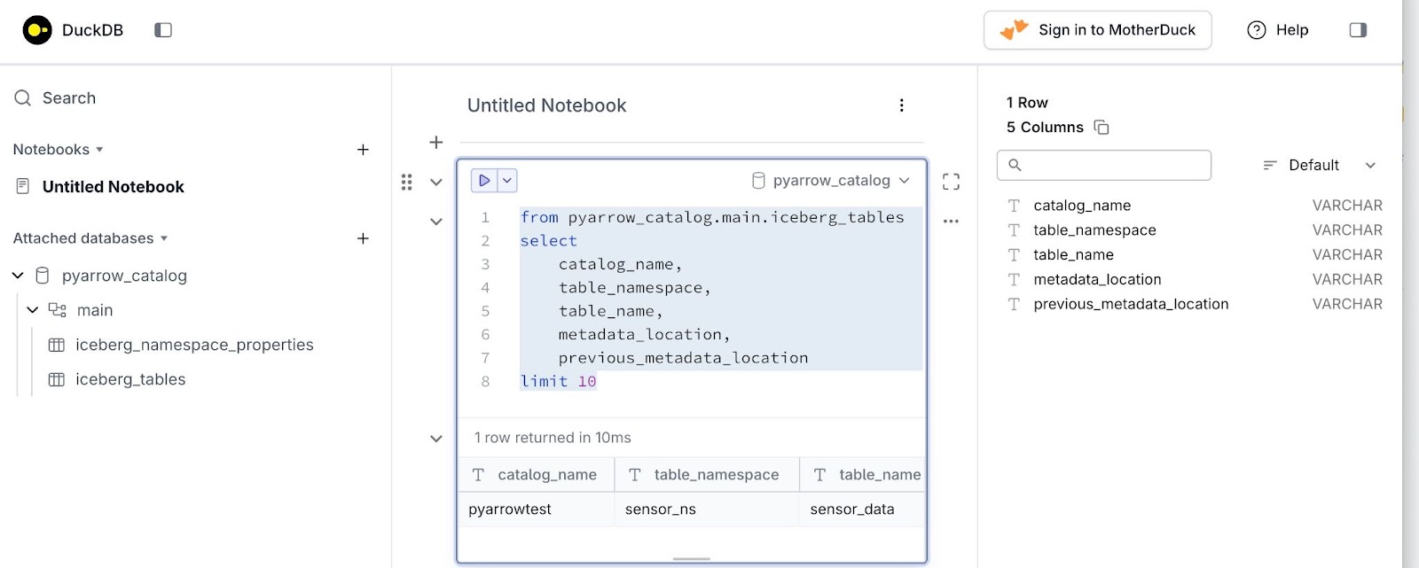The image size is (1419, 568).
Task: Click the Search field in sidebar
Action: tap(195, 98)
